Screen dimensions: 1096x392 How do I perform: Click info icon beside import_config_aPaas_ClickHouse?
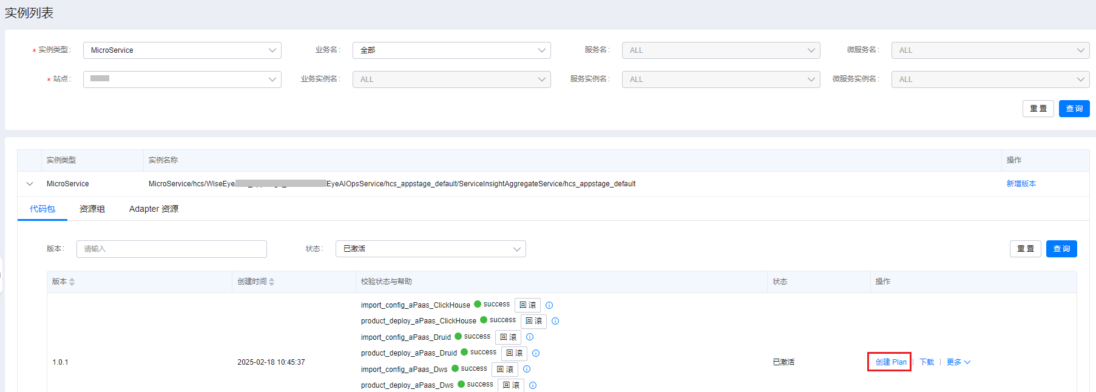pos(549,305)
